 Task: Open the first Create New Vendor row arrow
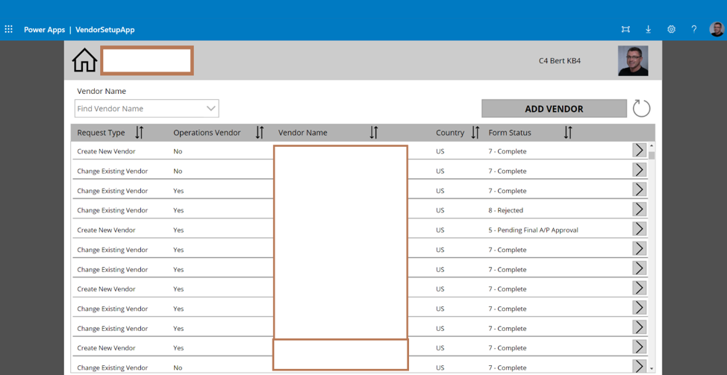[639, 151]
